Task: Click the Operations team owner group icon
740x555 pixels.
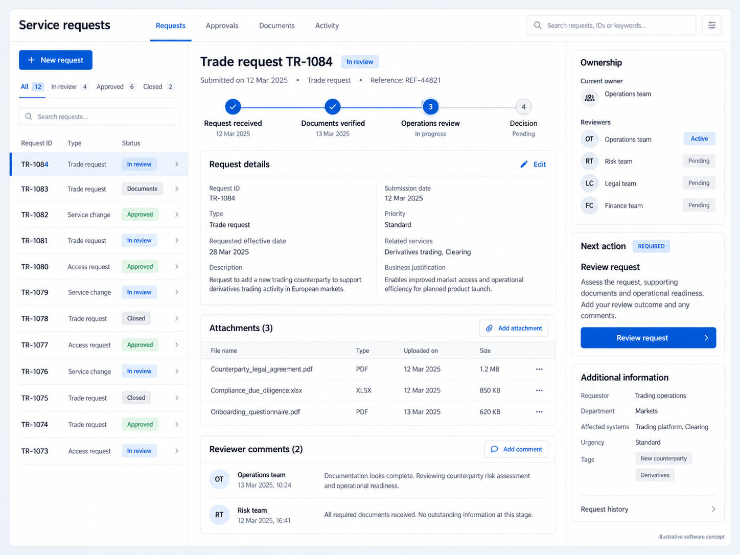Action: click(x=589, y=98)
